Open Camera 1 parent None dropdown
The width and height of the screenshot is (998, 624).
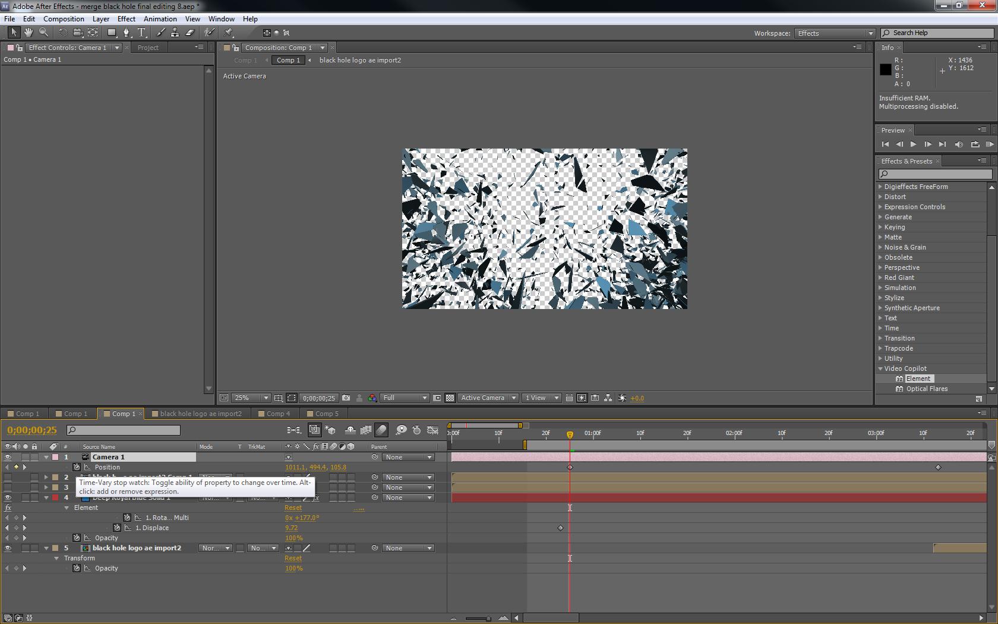tap(408, 457)
